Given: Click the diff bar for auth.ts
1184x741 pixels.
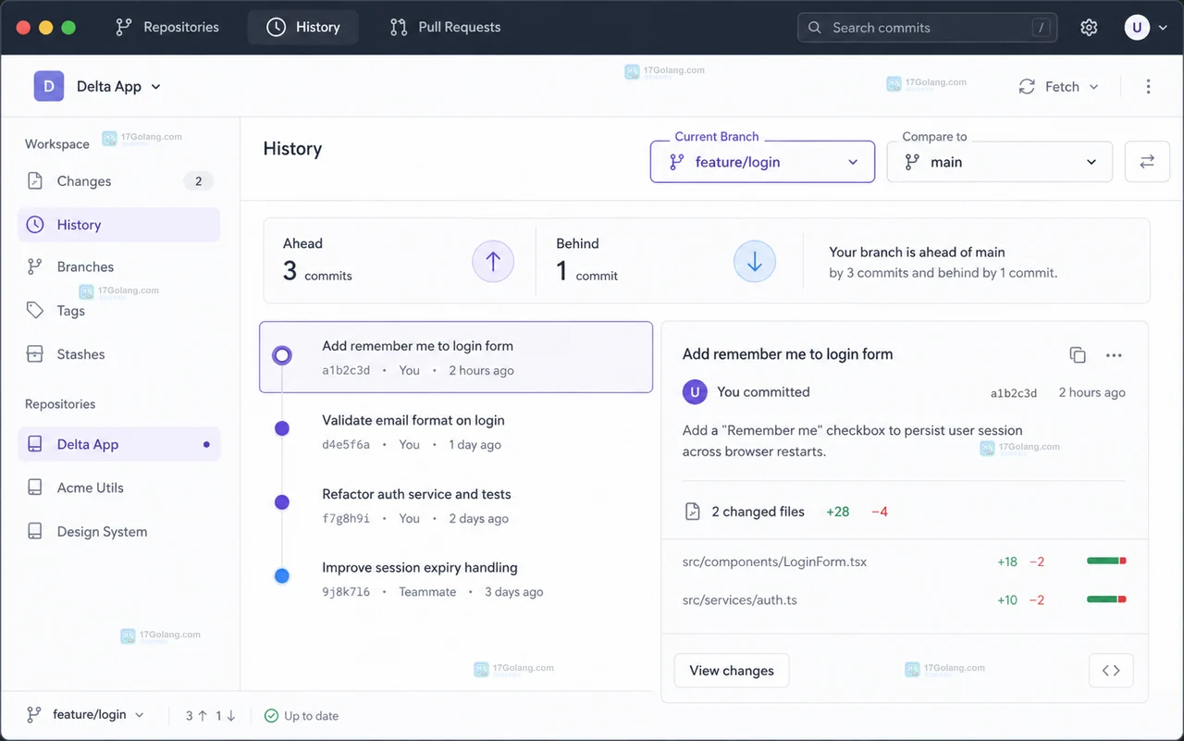Looking at the screenshot, I should [x=1106, y=599].
